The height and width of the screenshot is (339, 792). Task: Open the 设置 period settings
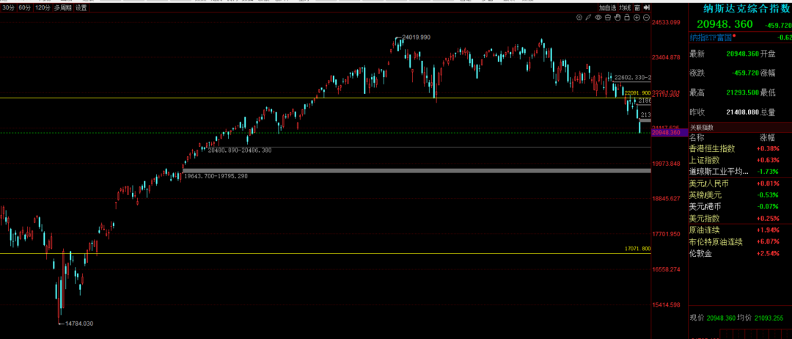pos(81,7)
